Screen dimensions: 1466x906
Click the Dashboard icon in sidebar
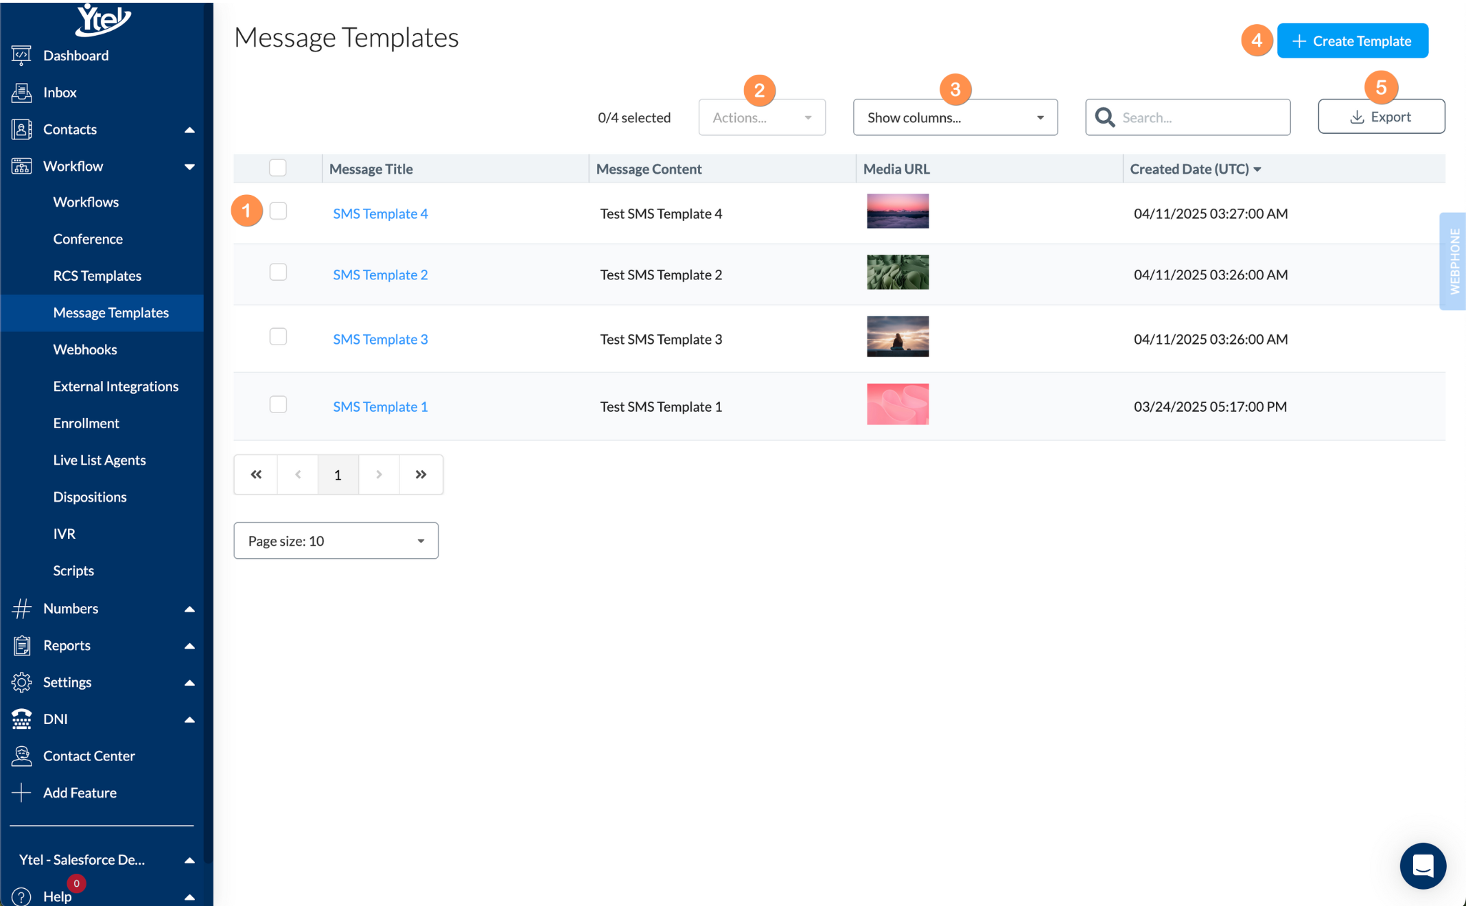point(21,55)
